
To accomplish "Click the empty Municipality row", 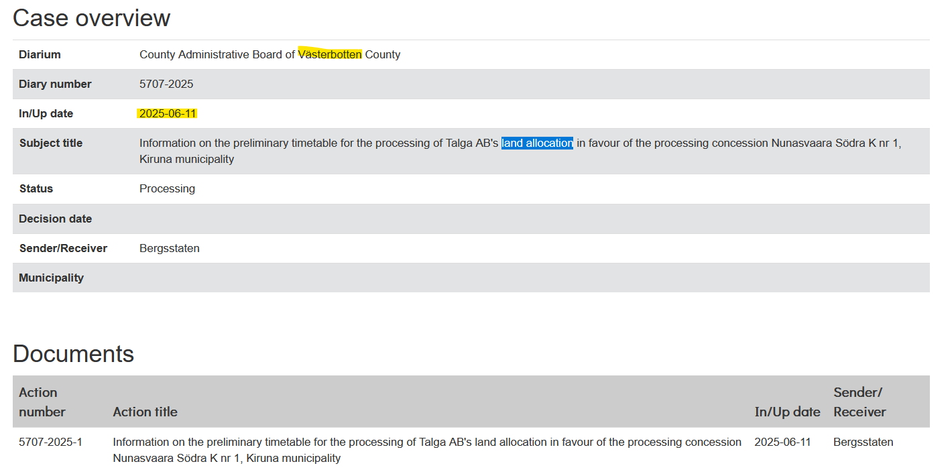I will pos(471,278).
